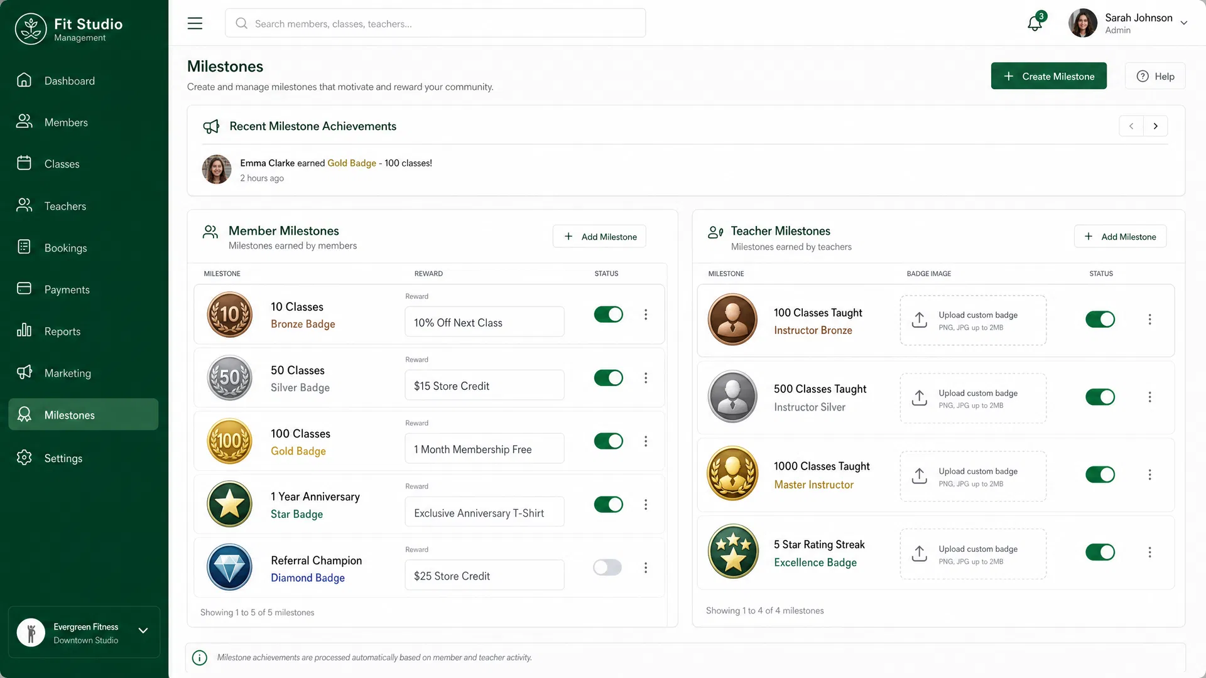Open more options for 50 Classes milestone
Screen dimensions: 1206x678
click(646, 378)
